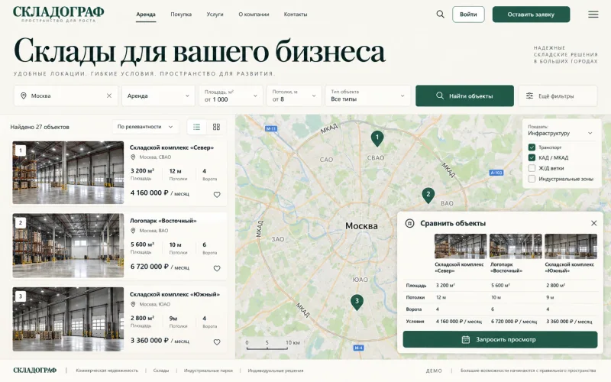Click the M-11 highway badge on map

pos(271,128)
